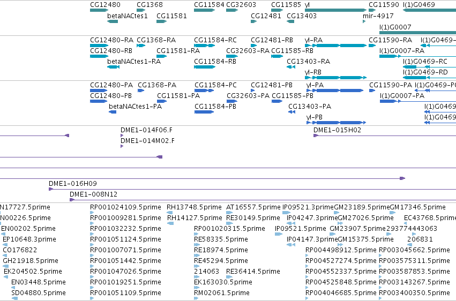Click the CG1368 gene label
The width and height of the screenshot is (456, 301).
(x=149, y=5)
